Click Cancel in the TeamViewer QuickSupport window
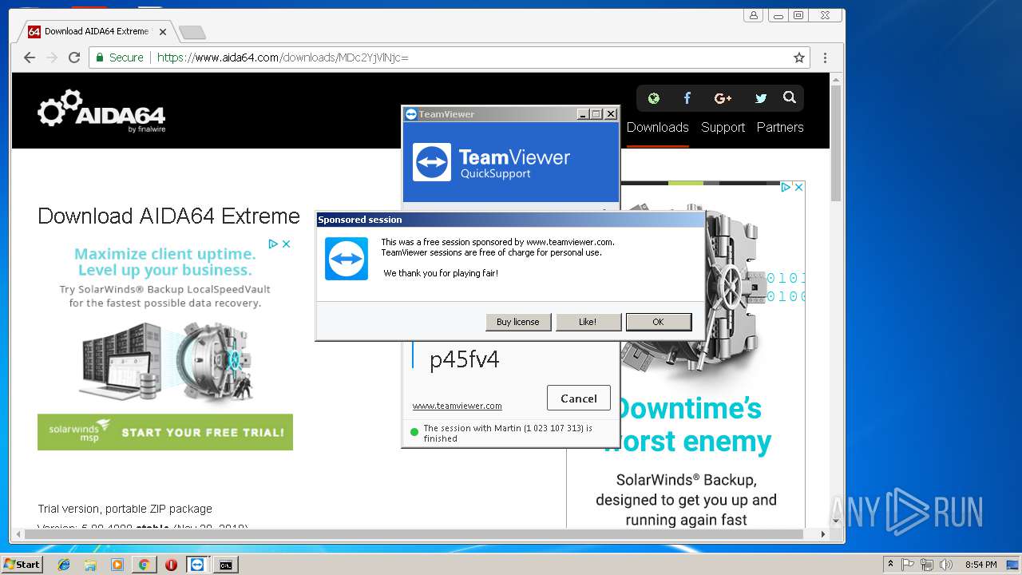The image size is (1022, 575). click(x=579, y=399)
